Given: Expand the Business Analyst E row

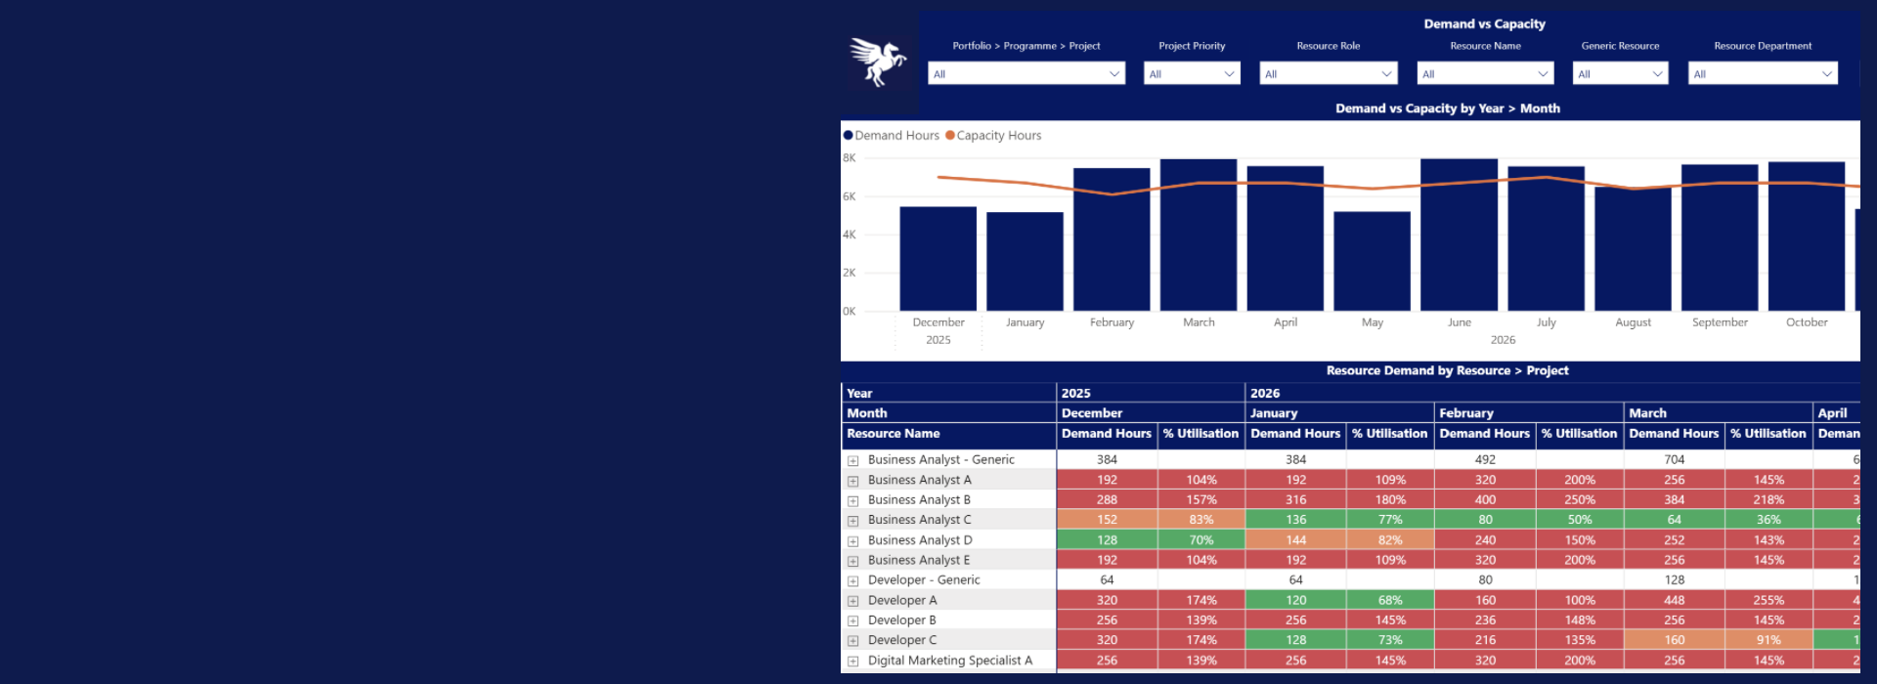Looking at the screenshot, I should point(852,561).
